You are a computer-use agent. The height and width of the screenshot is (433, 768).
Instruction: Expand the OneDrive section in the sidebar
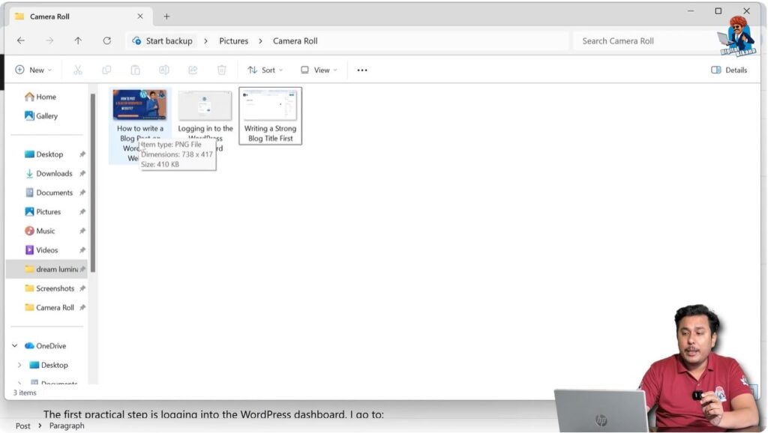coord(13,345)
